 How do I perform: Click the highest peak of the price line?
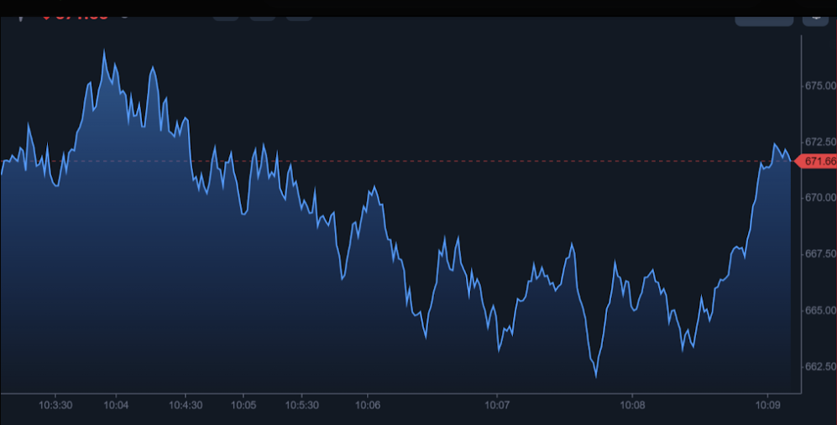(x=104, y=51)
